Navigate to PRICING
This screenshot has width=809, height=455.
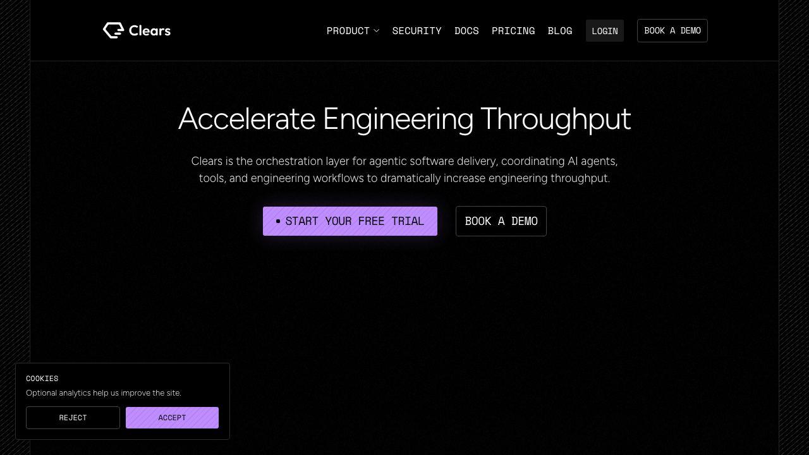pyautogui.click(x=513, y=30)
